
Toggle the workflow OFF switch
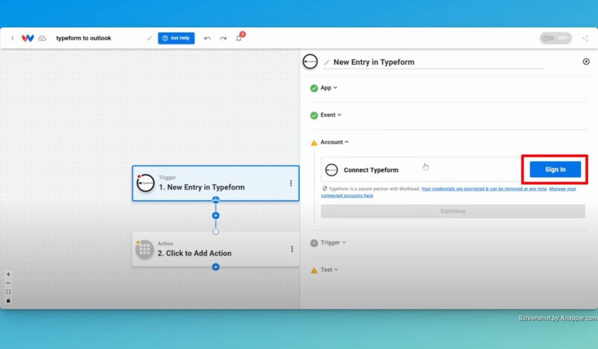[x=555, y=38]
